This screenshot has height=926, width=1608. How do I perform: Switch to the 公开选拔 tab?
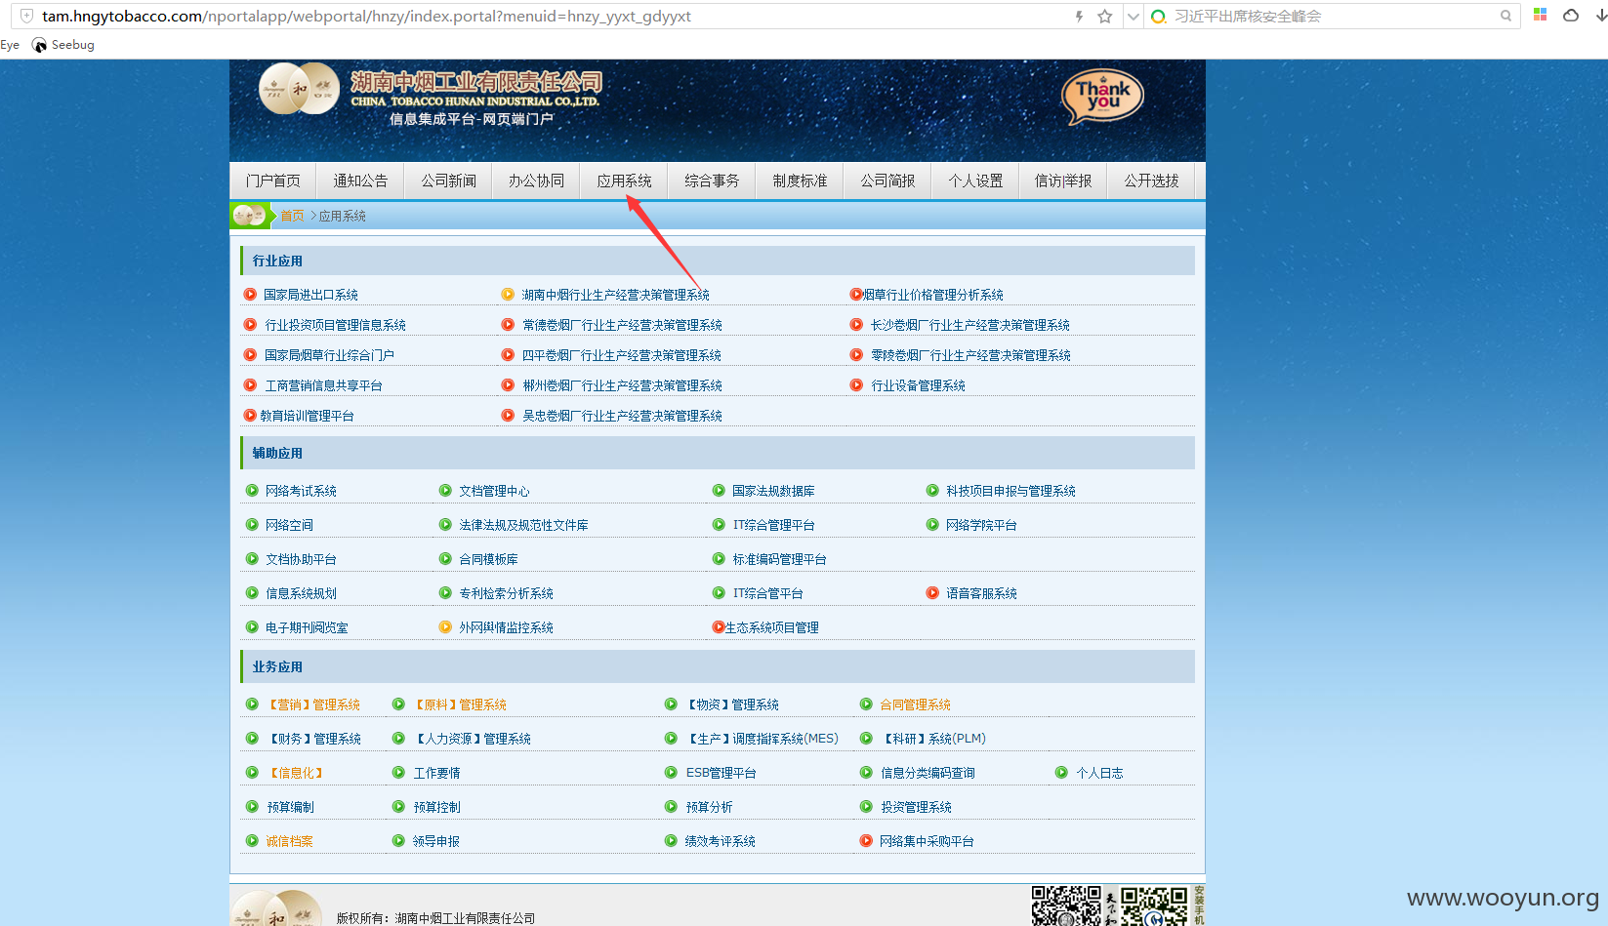tap(1151, 181)
